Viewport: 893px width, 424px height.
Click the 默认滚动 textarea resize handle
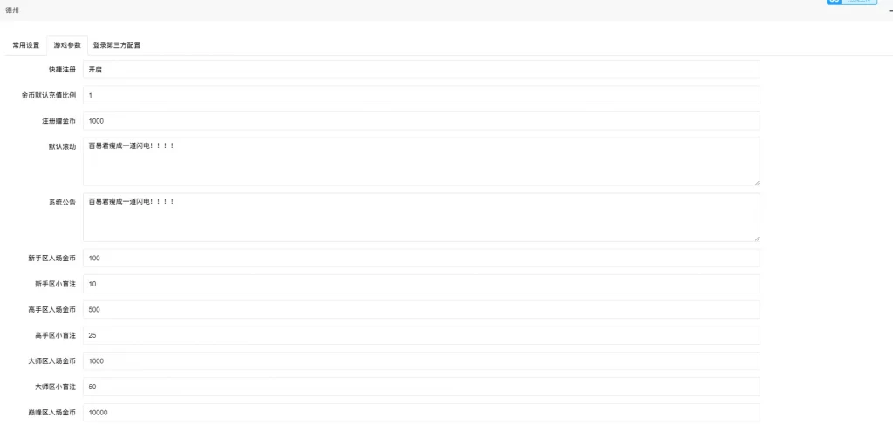756,183
